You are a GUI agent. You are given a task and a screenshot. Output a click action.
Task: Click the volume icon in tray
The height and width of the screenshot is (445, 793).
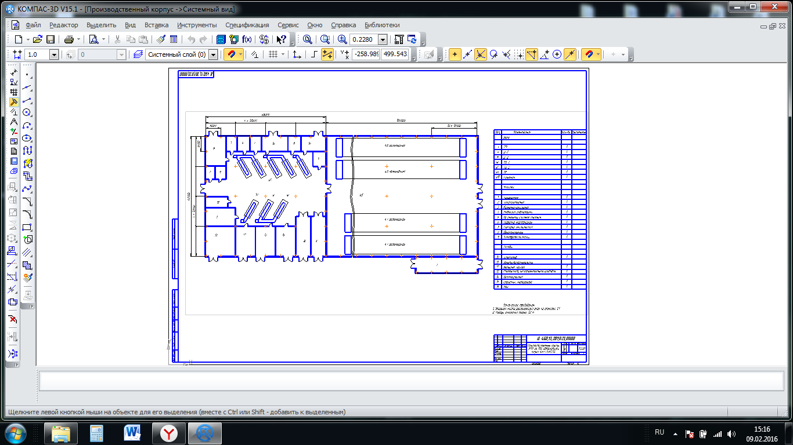730,433
